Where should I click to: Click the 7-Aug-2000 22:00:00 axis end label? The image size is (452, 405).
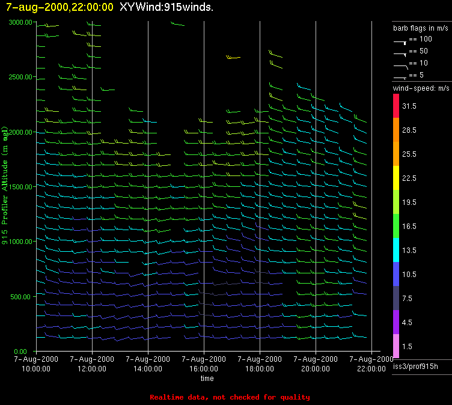tap(371, 364)
